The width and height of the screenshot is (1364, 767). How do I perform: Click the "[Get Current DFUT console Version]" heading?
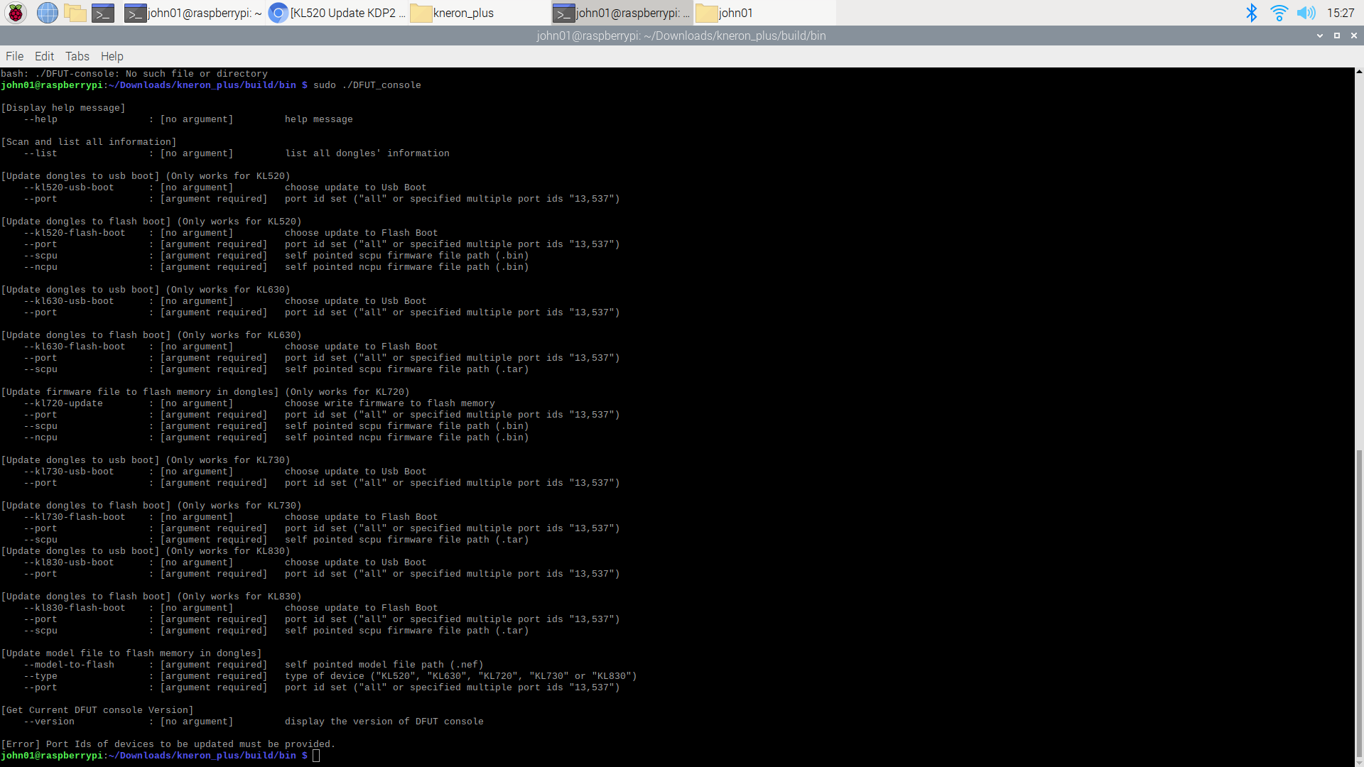click(x=97, y=710)
